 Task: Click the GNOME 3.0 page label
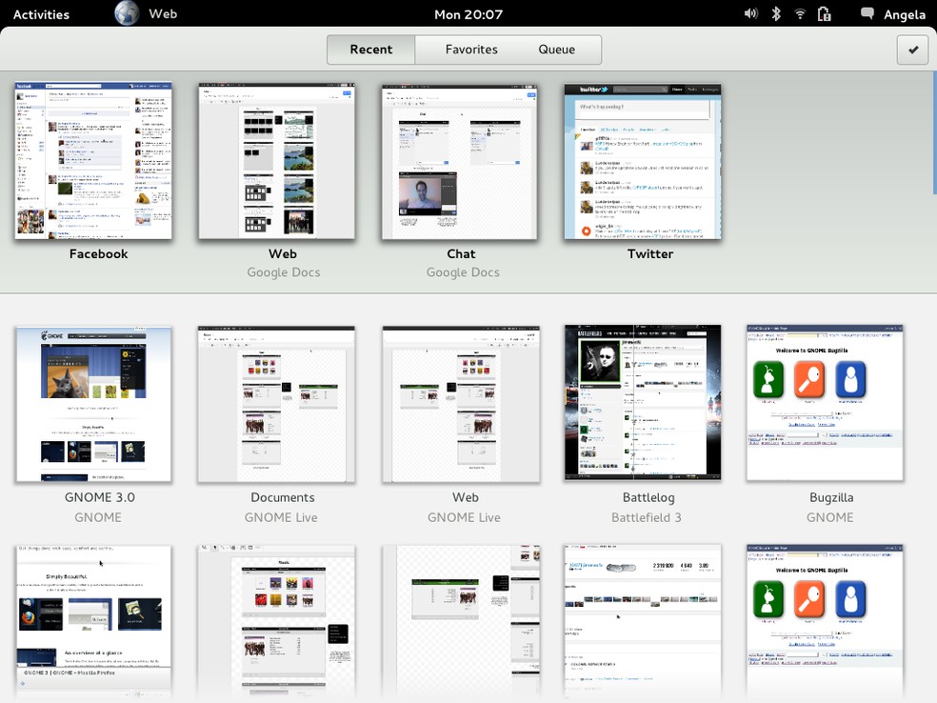point(99,497)
